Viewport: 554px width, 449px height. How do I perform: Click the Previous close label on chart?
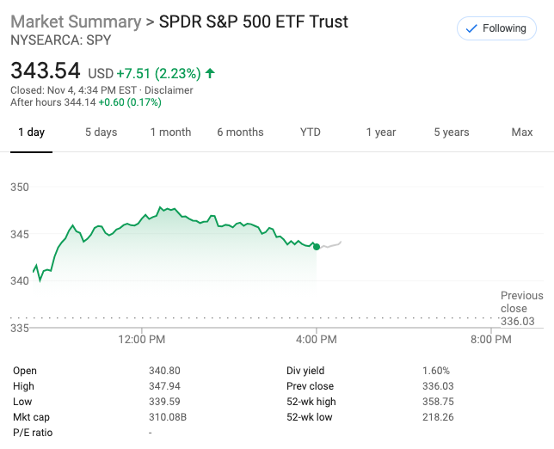tap(521, 302)
